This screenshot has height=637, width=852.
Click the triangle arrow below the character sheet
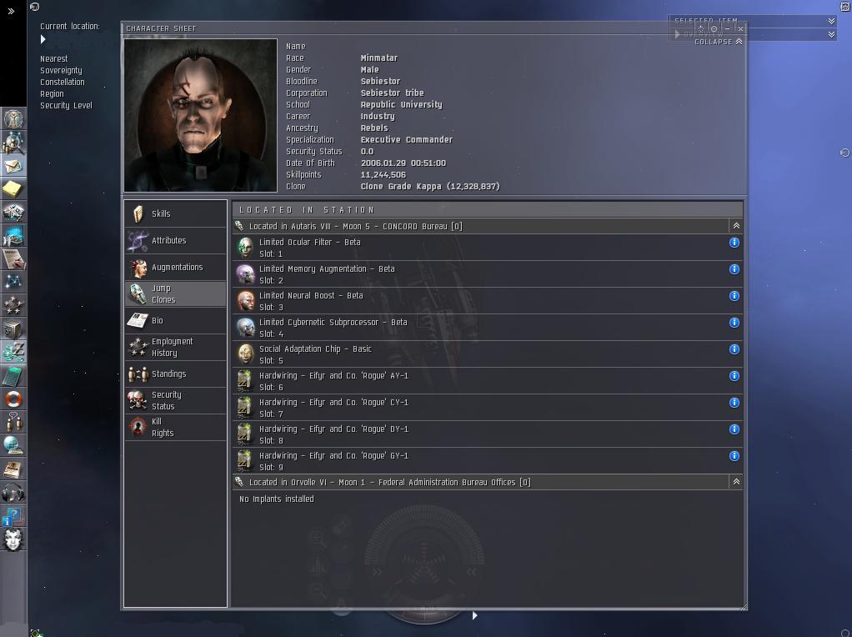coord(475,615)
